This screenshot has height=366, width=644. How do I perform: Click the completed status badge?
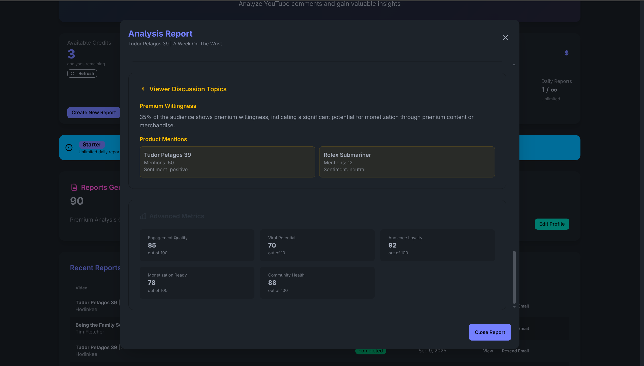(x=370, y=351)
